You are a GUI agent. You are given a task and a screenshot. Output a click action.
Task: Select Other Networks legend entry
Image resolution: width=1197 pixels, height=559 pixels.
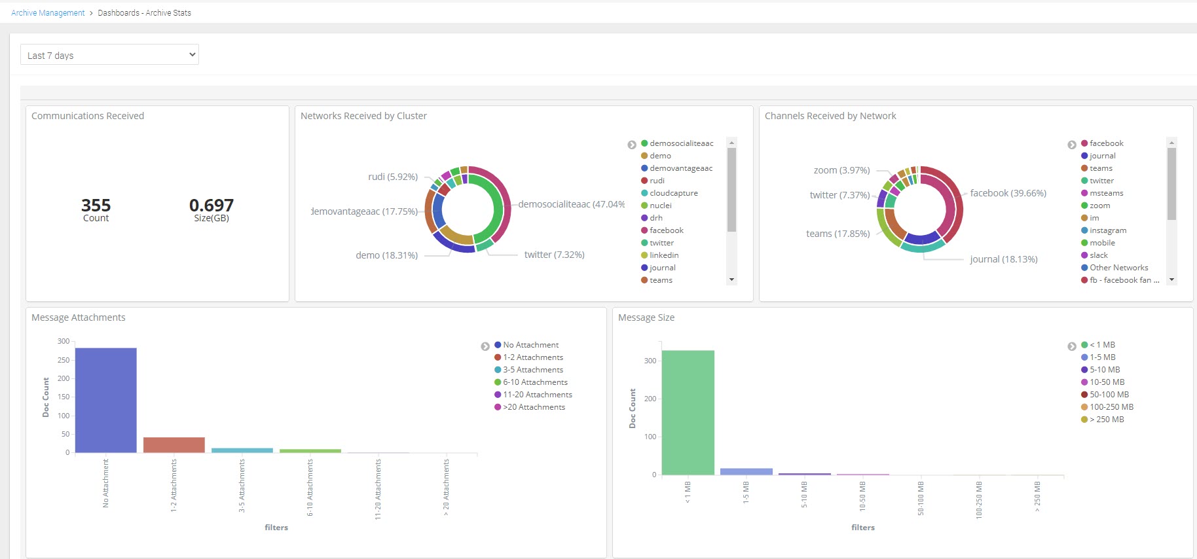(1114, 268)
